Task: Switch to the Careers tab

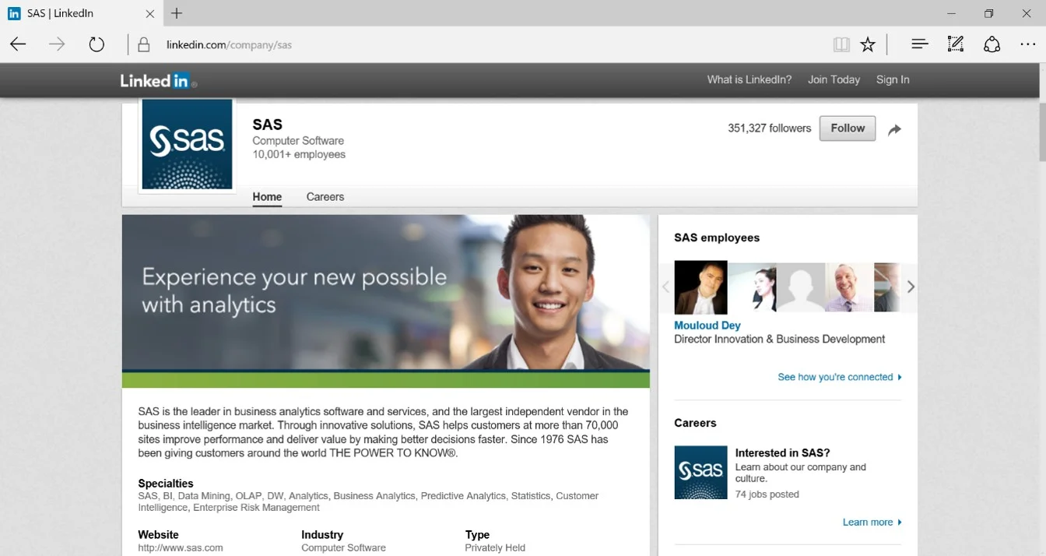Action: pyautogui.click(x=325, y=197)
